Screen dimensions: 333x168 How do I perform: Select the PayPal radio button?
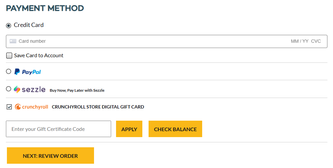[9, 71]
